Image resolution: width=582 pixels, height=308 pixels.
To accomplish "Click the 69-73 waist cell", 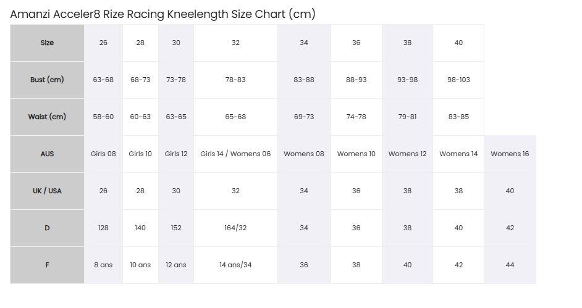I will (304, 117).
